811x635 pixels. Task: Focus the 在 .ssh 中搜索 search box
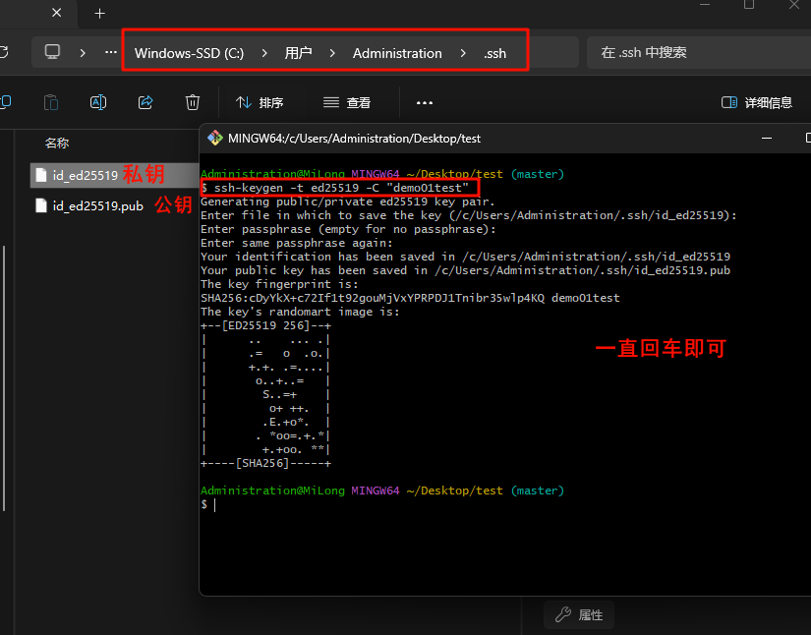(698, 52)
